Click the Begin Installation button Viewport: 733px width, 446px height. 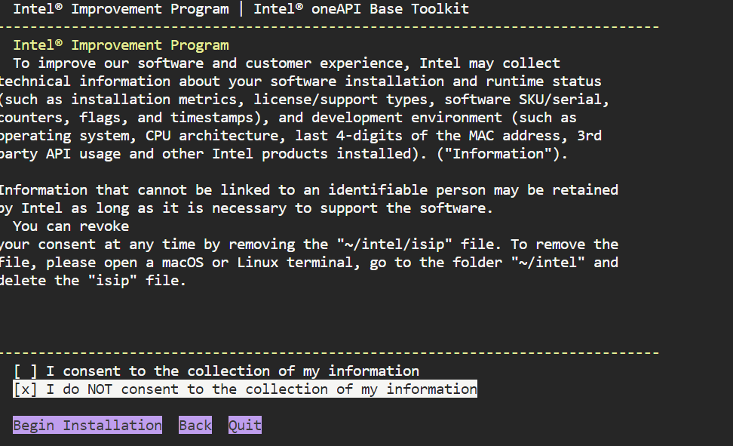pos(87,426)
